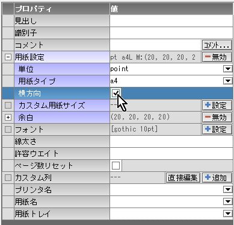Image resolution: width=234 pixels, height=225 pixels.
Task: Select the 見出し property row label
Action: click(62, 21)
